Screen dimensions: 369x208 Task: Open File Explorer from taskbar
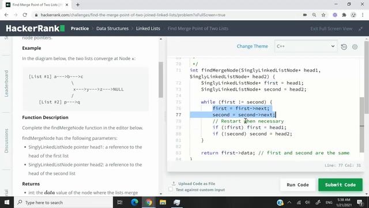[x=163, y=202]
